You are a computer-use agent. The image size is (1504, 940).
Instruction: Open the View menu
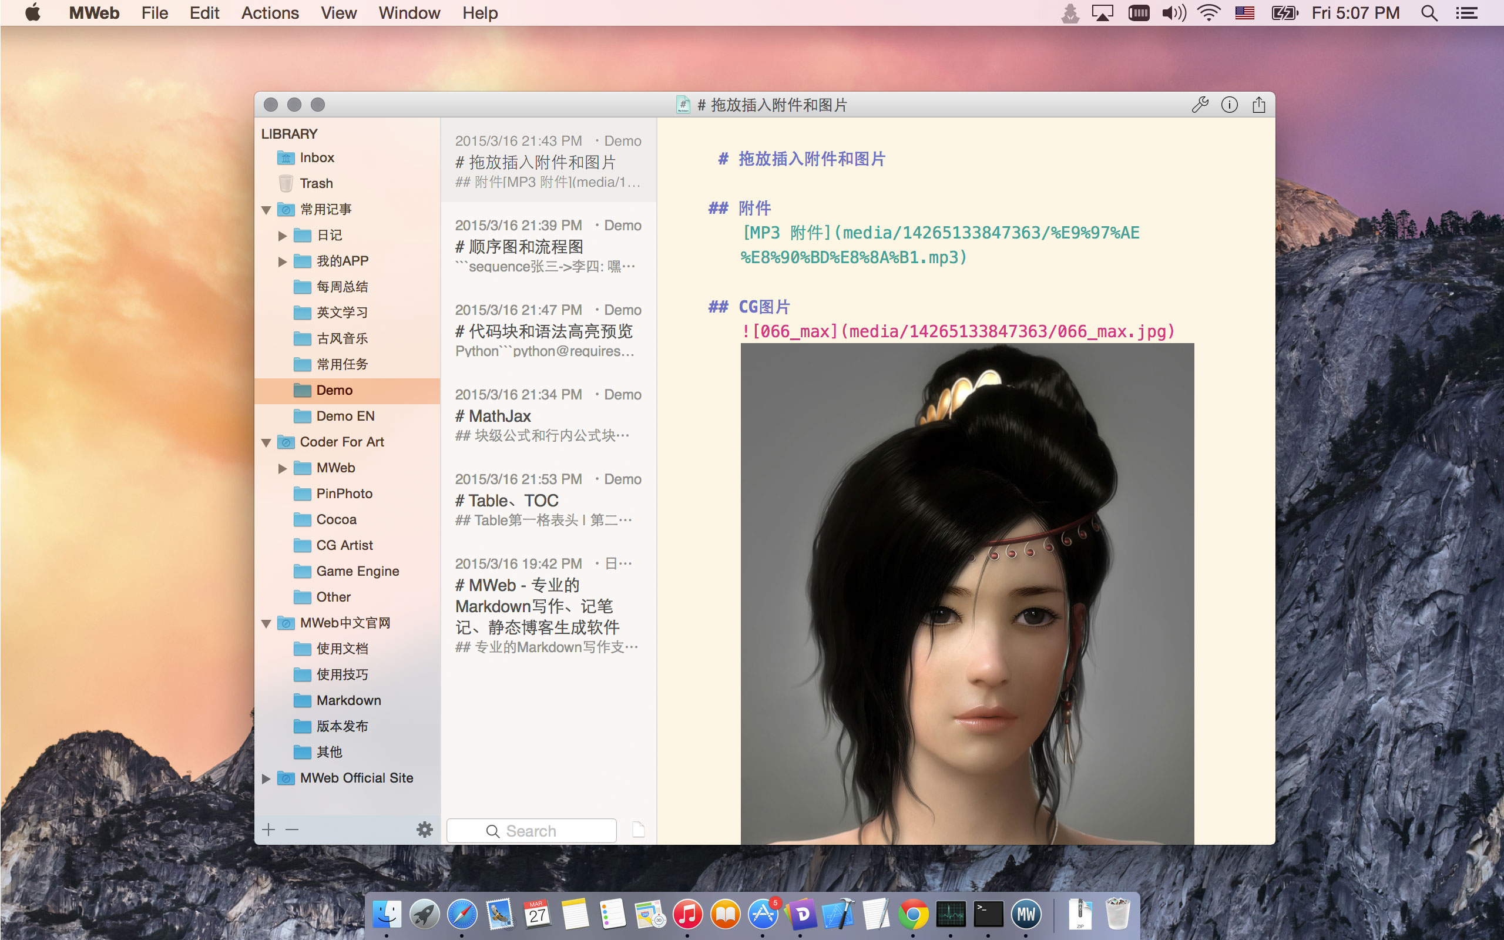338,13
